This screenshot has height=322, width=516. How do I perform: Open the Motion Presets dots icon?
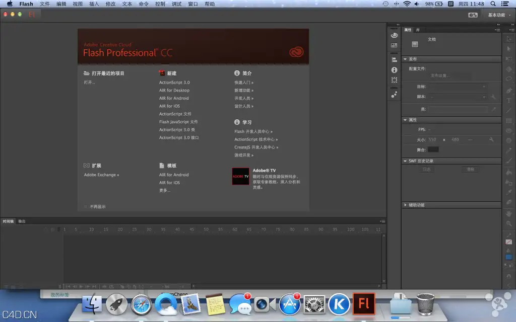[x=394, y=95]
